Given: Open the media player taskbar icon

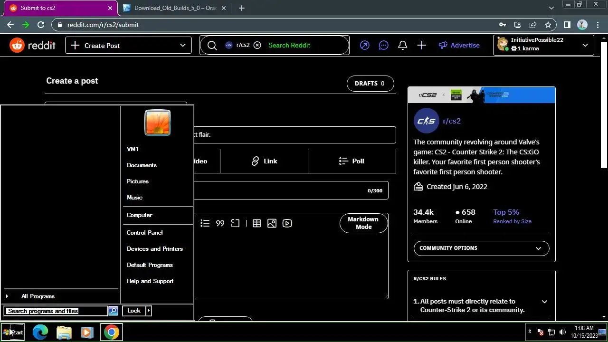Looking at the screenshot, I should coord(87,332).
